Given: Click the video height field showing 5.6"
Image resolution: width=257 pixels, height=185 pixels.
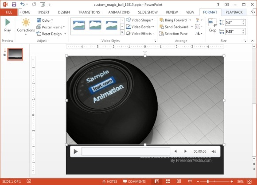Looking at the screenshot, I should point(234,23).
